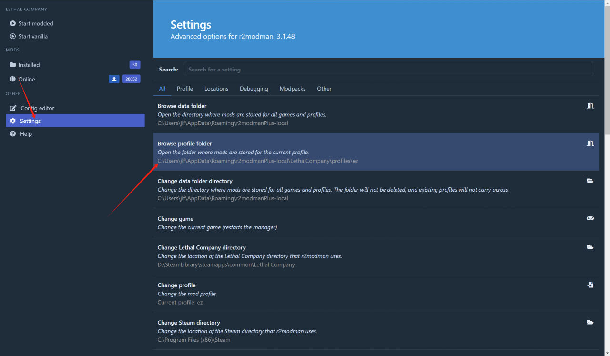
Task: Open the Config editor
Action: 75,108
